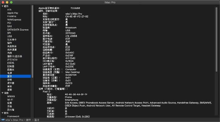This screenshot has height=122, width=220.
Task: Open the 防火墙 firewall entry
Action: [x=11, y=109]
